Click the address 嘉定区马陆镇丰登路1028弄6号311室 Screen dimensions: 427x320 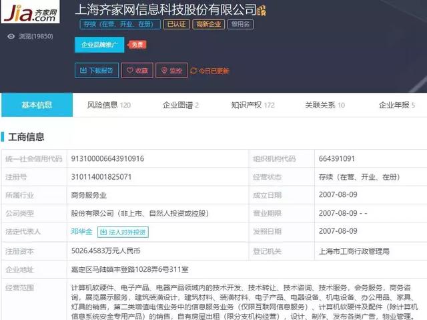coord(129,270)
